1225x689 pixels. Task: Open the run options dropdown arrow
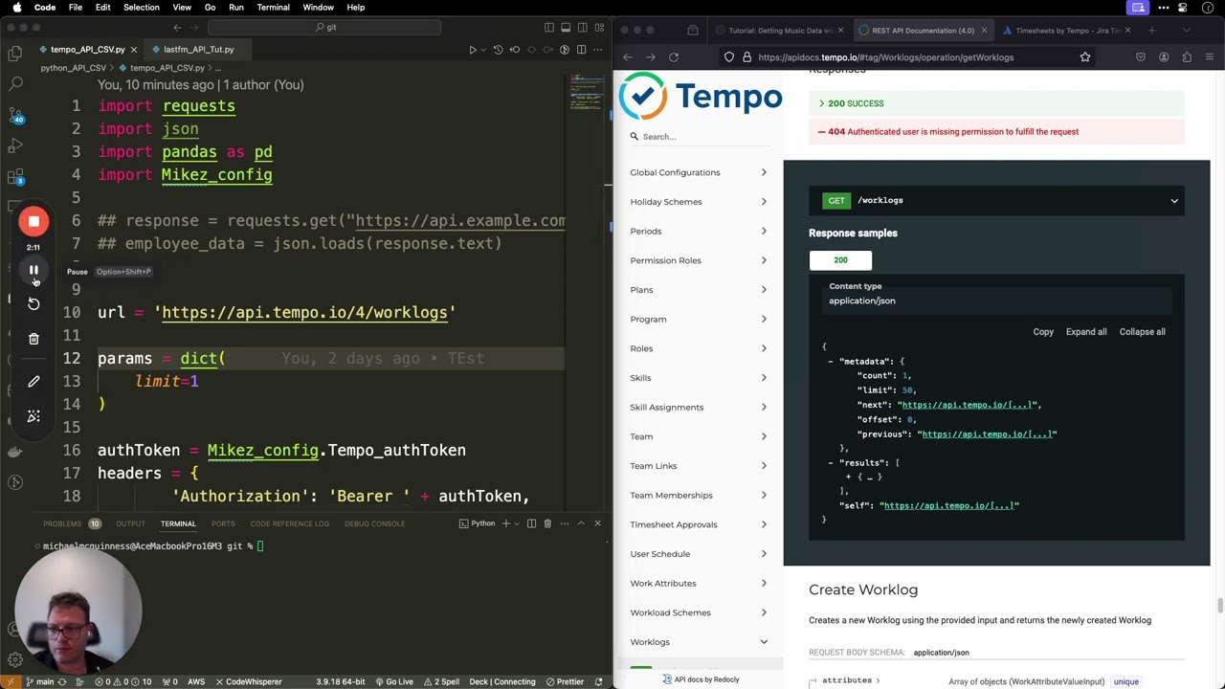coord(483,50)
